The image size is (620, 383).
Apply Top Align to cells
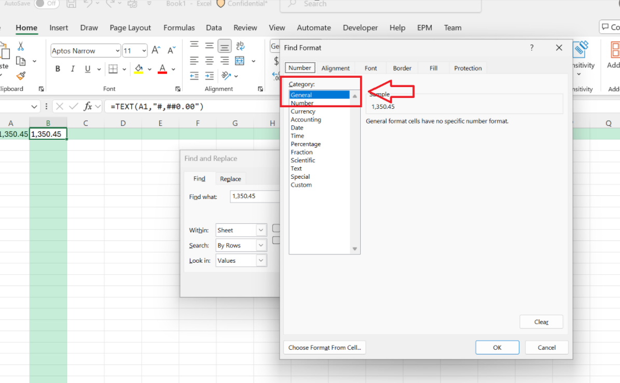pyautogui.click(x=194, y=45)
